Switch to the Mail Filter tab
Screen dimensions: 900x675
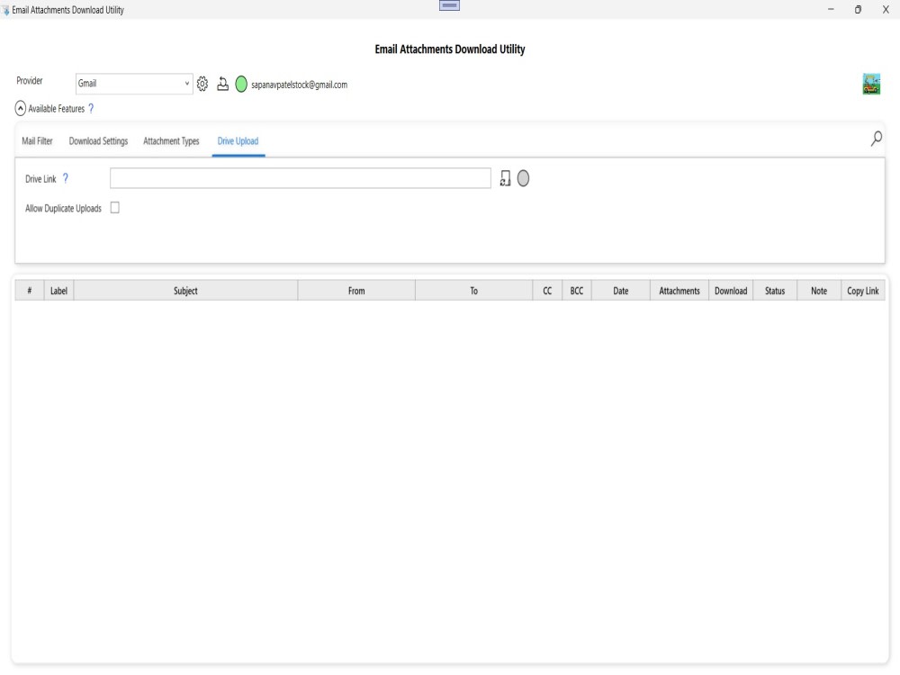coord(37,141)
